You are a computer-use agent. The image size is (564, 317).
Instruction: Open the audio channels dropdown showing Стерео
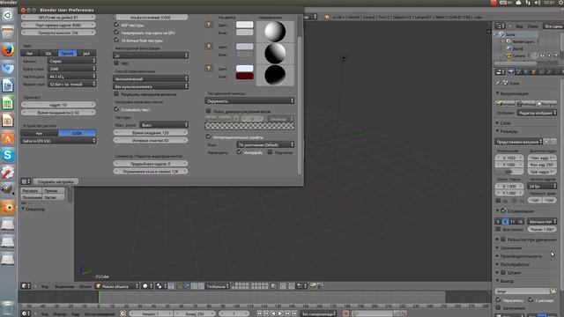click(71, 61)
